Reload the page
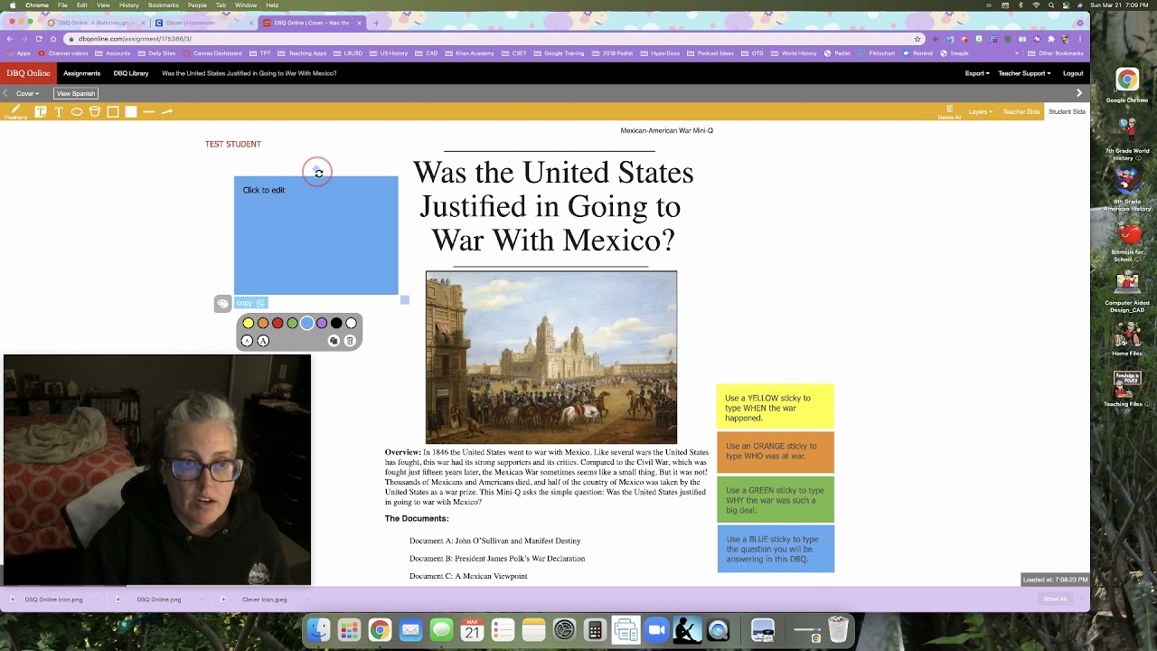The image size is (1157, 651). click(39, 39)
